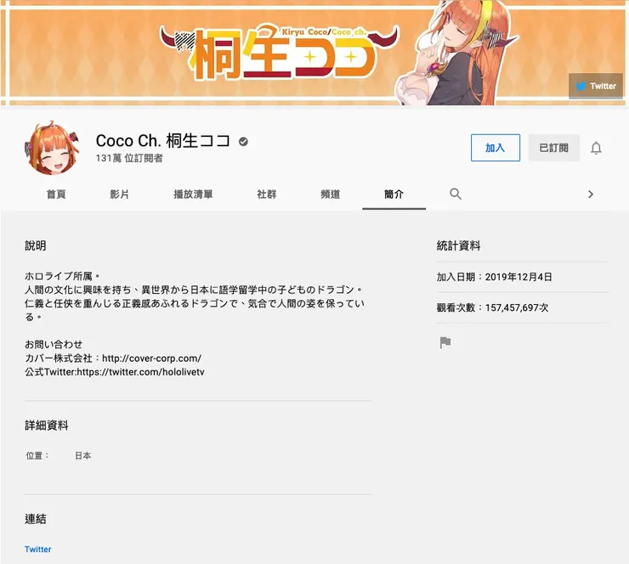Click the 位置 value 日本
The image size is (629, 564).
coord(83,456)
